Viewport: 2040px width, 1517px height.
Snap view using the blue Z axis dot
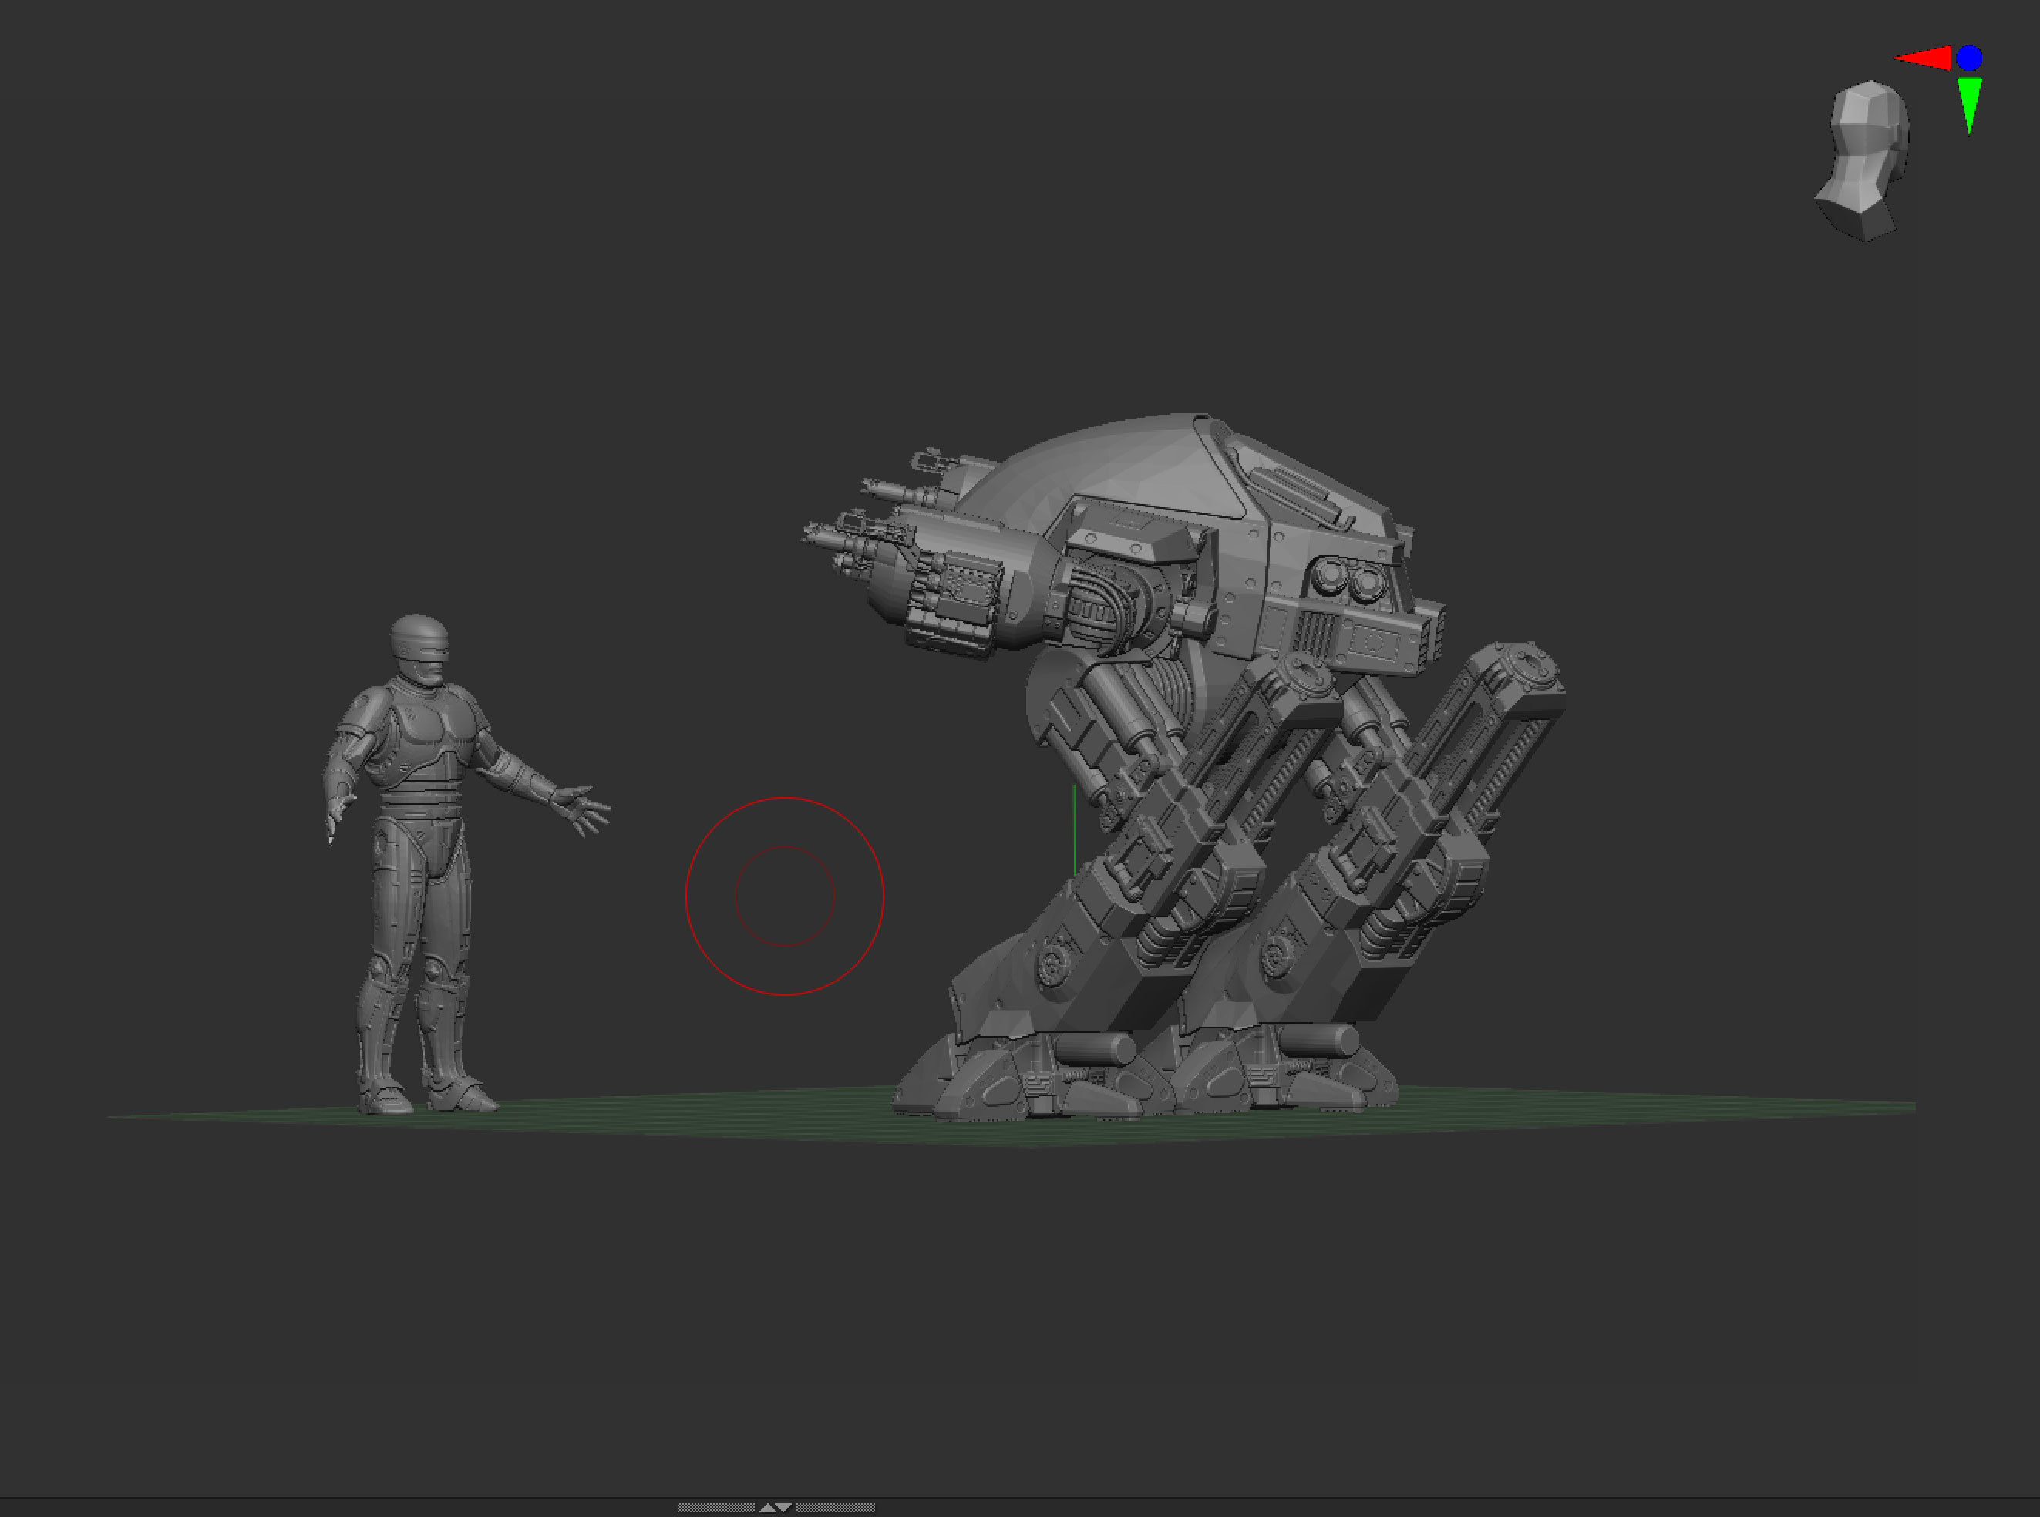pos(1968,59)
